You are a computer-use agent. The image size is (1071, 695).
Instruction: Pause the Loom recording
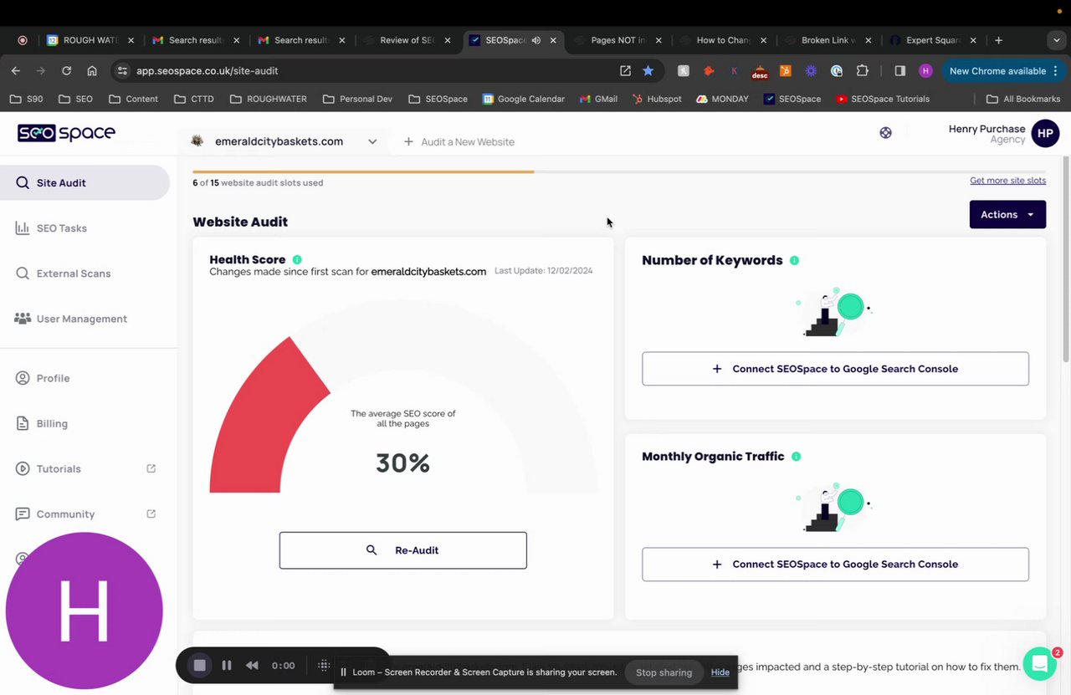pos(226,666)
